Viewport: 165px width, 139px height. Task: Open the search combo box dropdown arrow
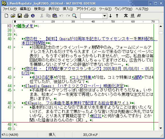tap(104, 16)
